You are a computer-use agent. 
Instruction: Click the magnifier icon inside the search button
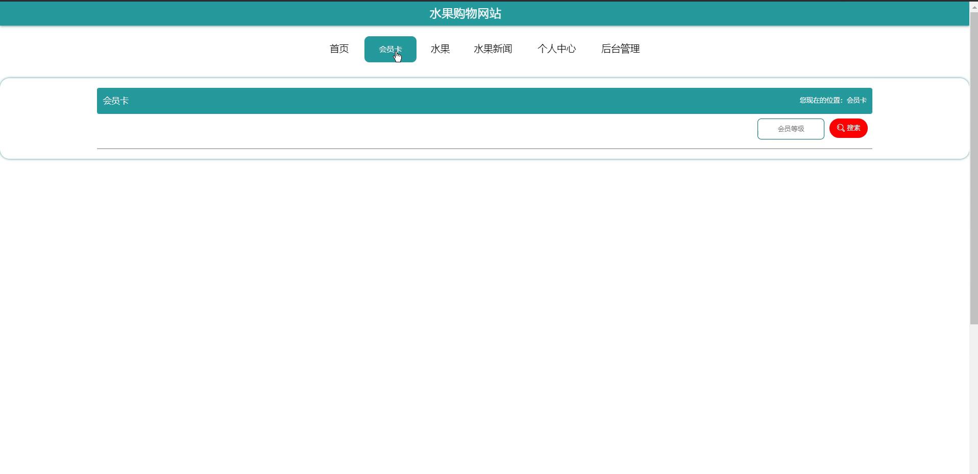click(840, 128)
